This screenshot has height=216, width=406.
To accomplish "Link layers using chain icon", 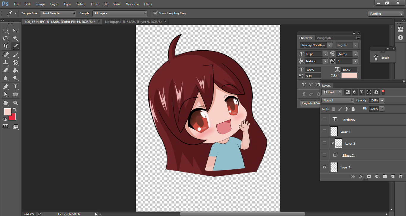I will click(x=353, y=176).
